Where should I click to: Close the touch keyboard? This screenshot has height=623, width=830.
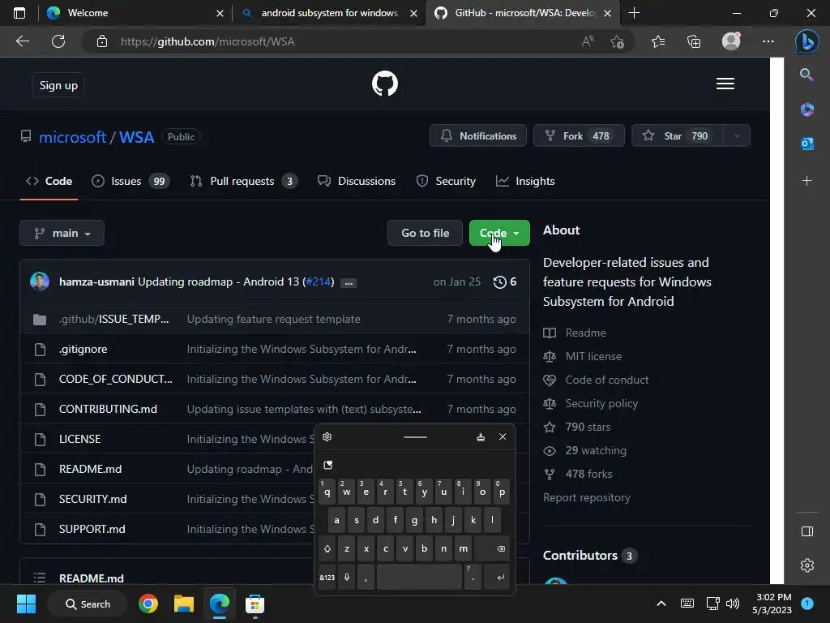tap(503, 437)
